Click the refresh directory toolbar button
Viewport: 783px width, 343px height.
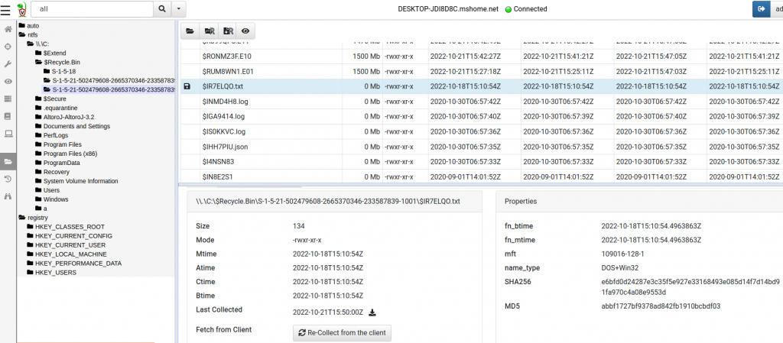(190, 31)
